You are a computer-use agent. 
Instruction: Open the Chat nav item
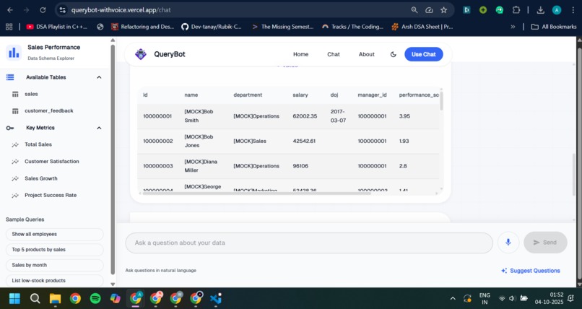coord(334,54)
